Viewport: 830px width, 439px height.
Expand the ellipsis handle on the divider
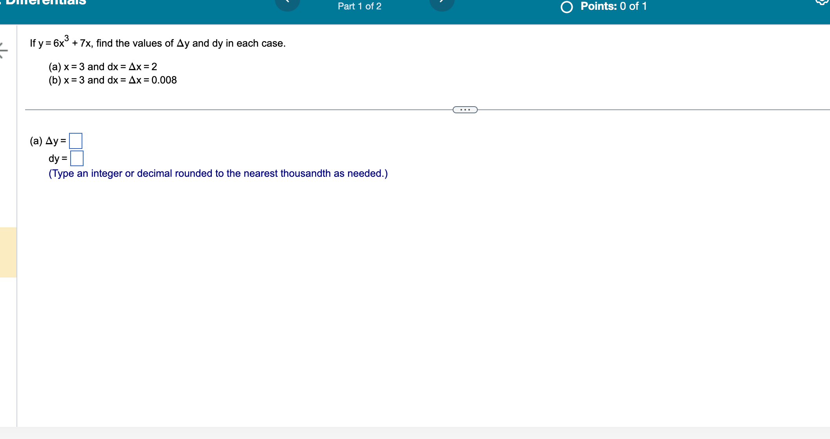465,110
